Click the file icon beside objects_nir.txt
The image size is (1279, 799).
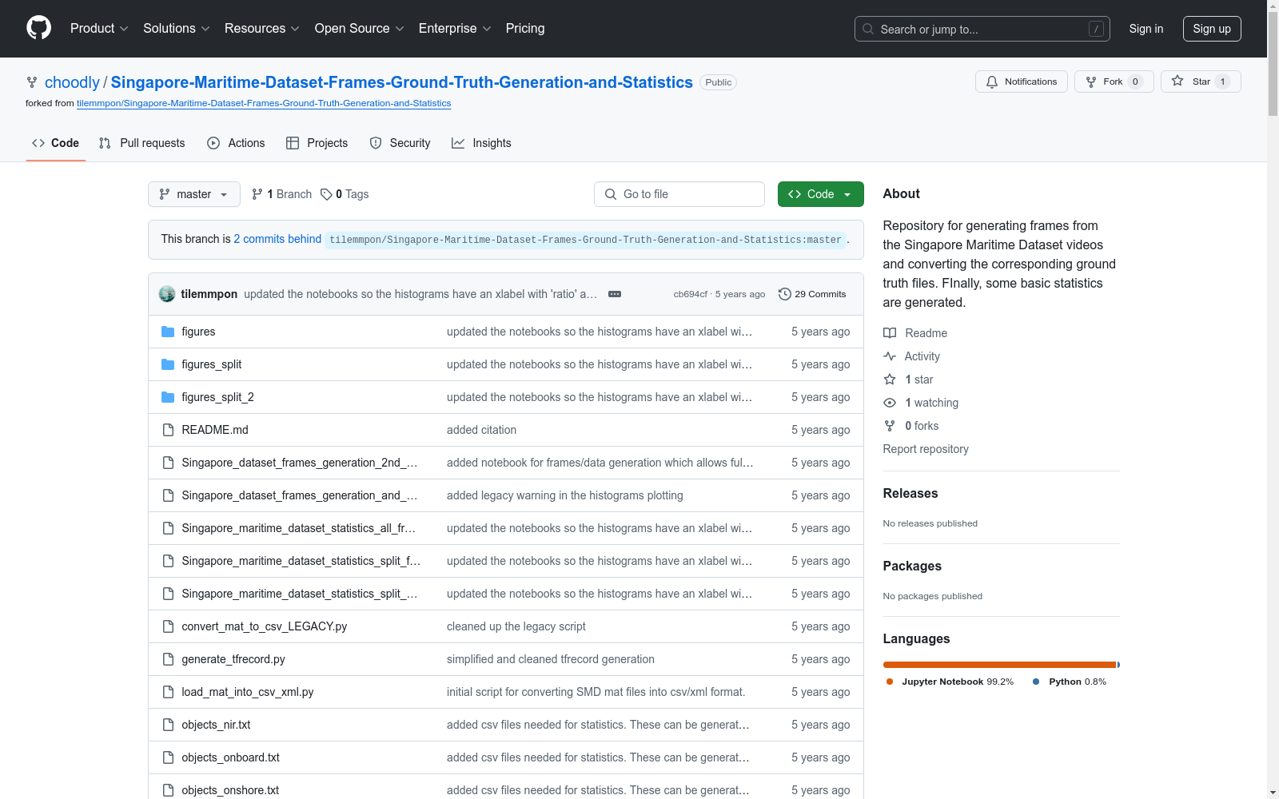coord(168,725)
